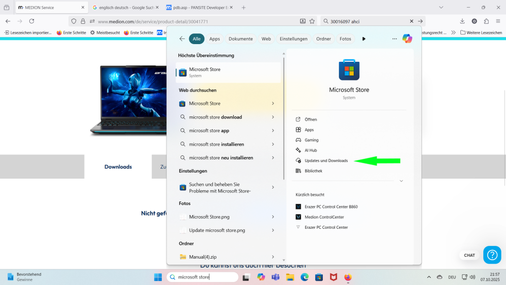Open Gaming section of Microsoft Store

pos(311,140)
